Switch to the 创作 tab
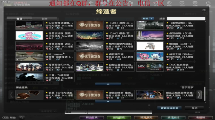Image resolution: width=215 pixels, height=120 pixels. pyautogui.click(x=44, y=18)
